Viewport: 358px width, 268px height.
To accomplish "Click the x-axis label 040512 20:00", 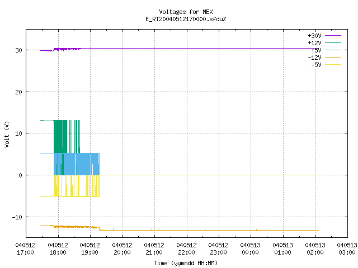I will click(x=122, y=248).
